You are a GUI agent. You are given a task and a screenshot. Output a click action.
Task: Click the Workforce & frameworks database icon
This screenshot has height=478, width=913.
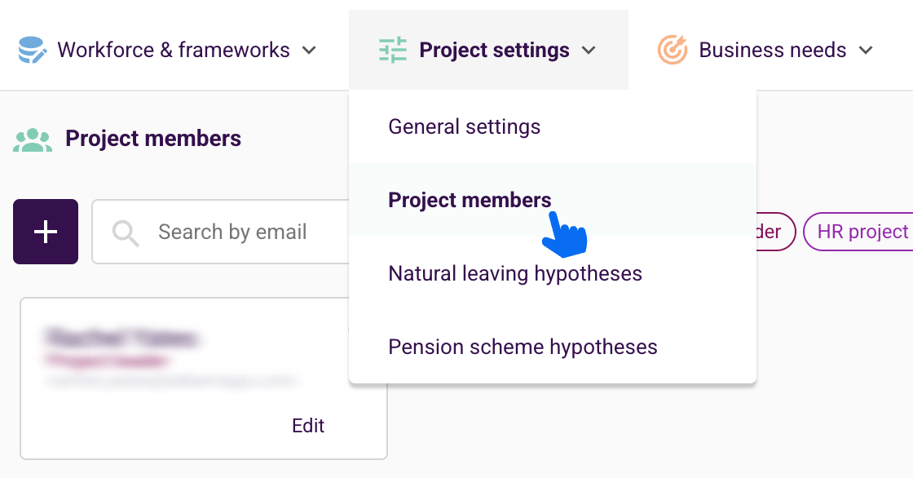click(x=32, y=51)
